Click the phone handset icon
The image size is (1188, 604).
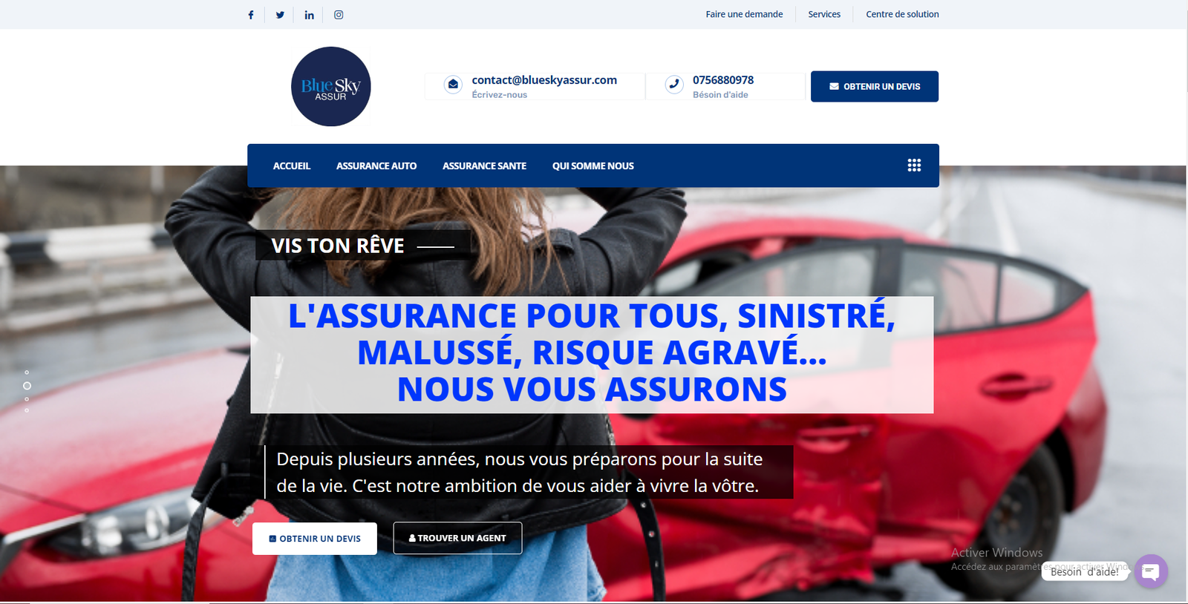coord(674,85)
